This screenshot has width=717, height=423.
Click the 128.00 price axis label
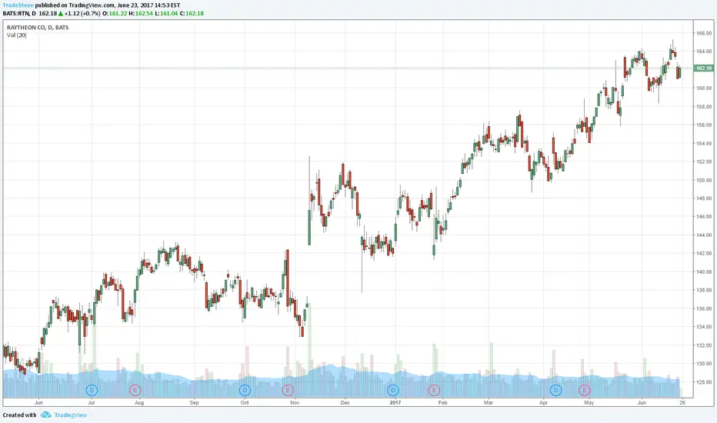click(x=704, y=382)
